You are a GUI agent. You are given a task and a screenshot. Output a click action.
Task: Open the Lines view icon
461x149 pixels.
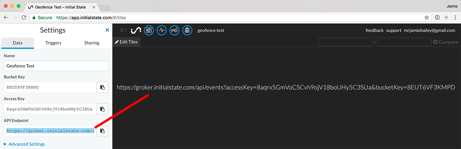coord(174,30)
